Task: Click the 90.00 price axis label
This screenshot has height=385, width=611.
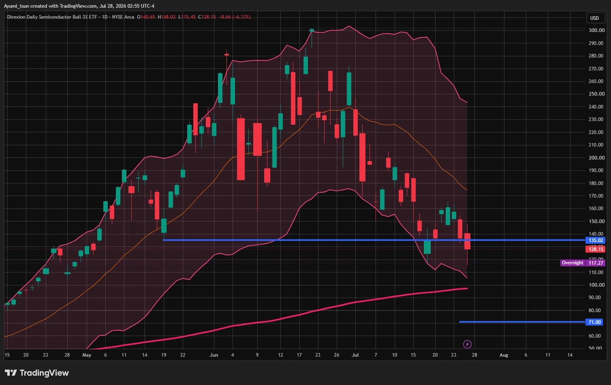Action: tap(595, 298)
